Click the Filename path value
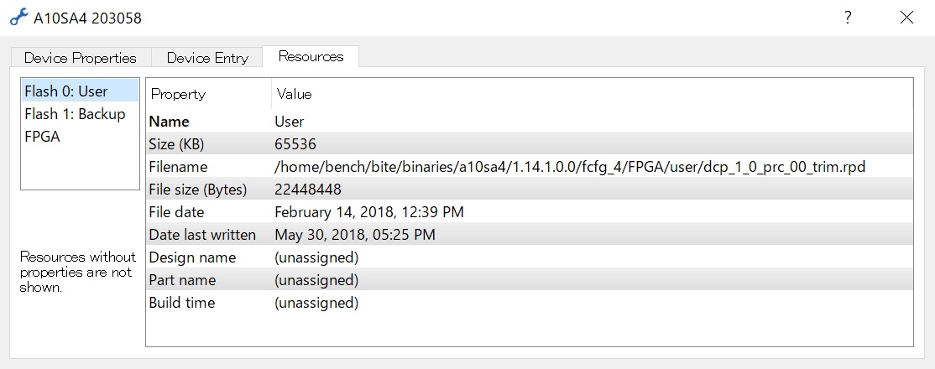The height and width of the screenshot is (369, 935). [570, 167]
